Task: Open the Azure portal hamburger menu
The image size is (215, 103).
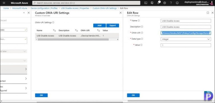Action: click(x=4, y=3)
